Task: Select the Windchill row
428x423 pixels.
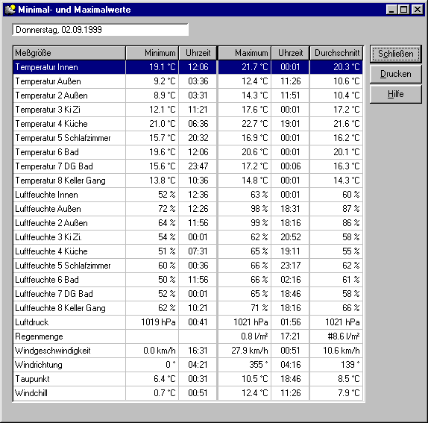Action: 188,394
